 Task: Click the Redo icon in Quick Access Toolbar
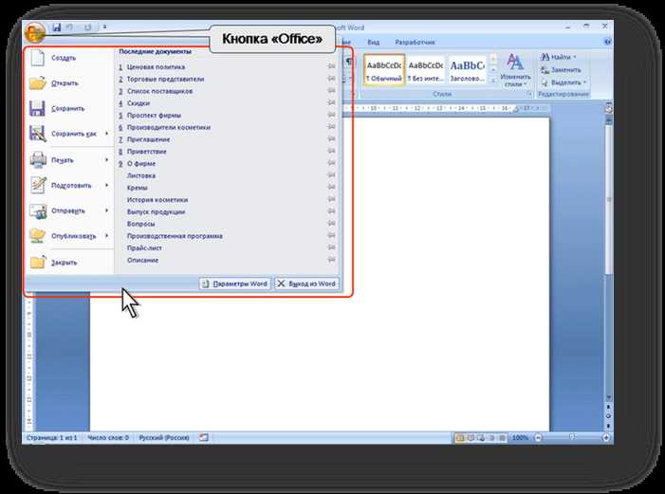click(x=87, y=27)
